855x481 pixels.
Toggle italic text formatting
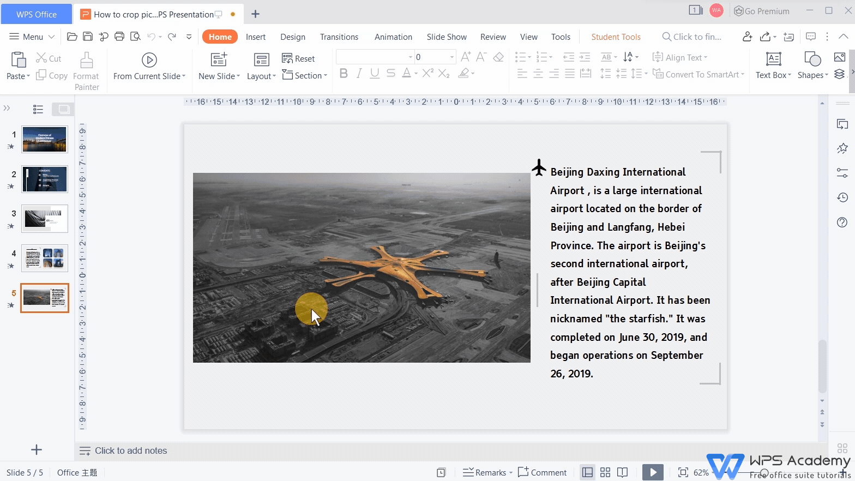359,73
